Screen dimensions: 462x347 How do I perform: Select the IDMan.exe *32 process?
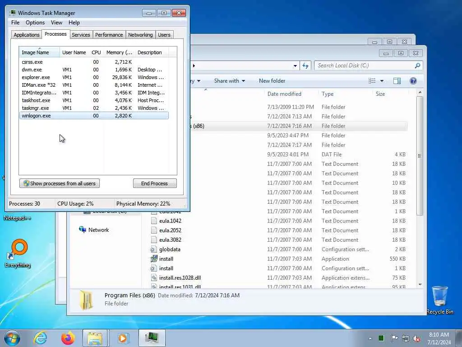pos(94,85)
